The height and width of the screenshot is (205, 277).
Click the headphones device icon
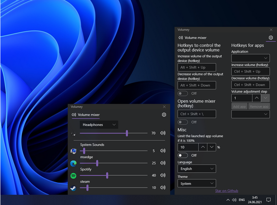[73, 134]
